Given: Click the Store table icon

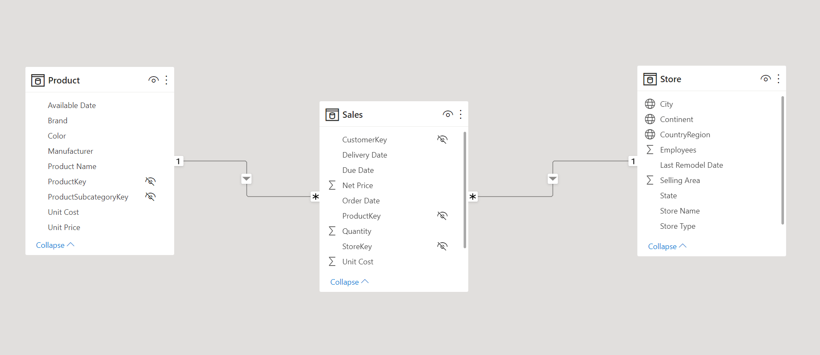Looking at the screenshot, I should tap(650, 79).
